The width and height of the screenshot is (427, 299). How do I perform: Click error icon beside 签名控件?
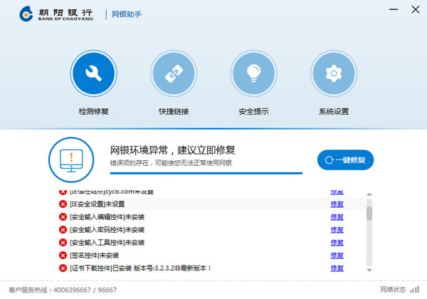click(63, 256)
